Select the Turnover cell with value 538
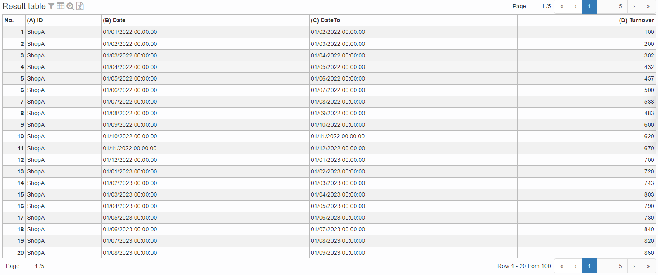658x275 pixels. [587, 102]
